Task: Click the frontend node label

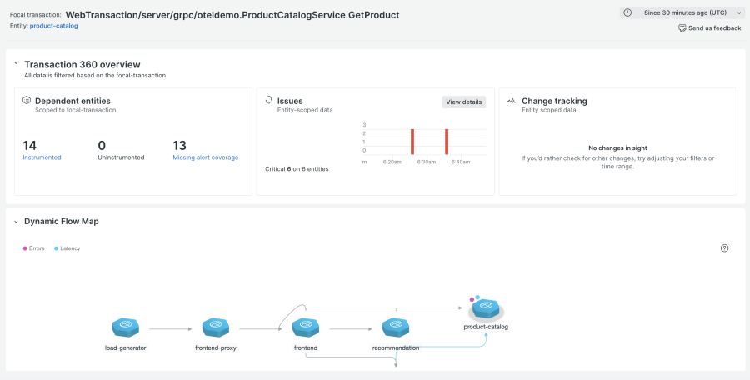Action: click(x=306, y=348)
